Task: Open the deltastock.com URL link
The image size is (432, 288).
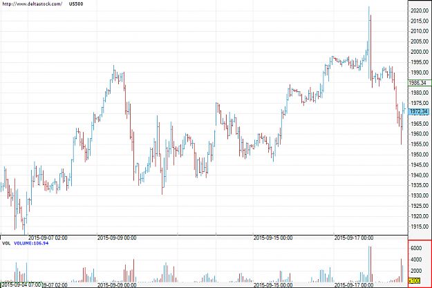Action: pos(32,4)
